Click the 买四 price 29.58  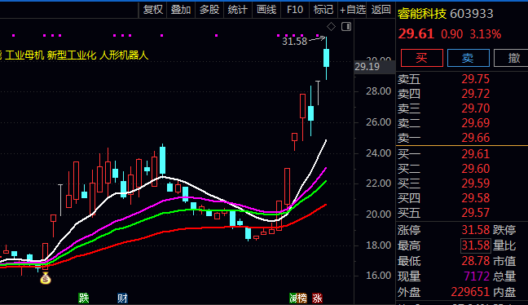476,198
